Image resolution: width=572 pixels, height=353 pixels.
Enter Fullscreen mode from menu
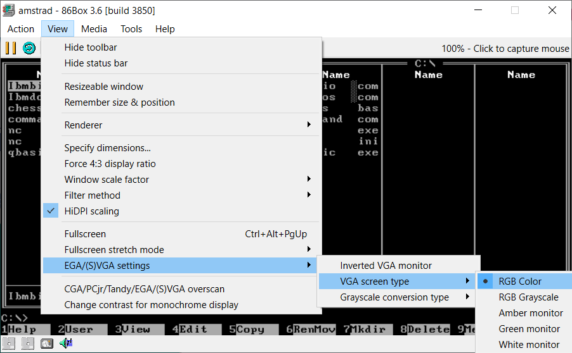pos(181,234)
